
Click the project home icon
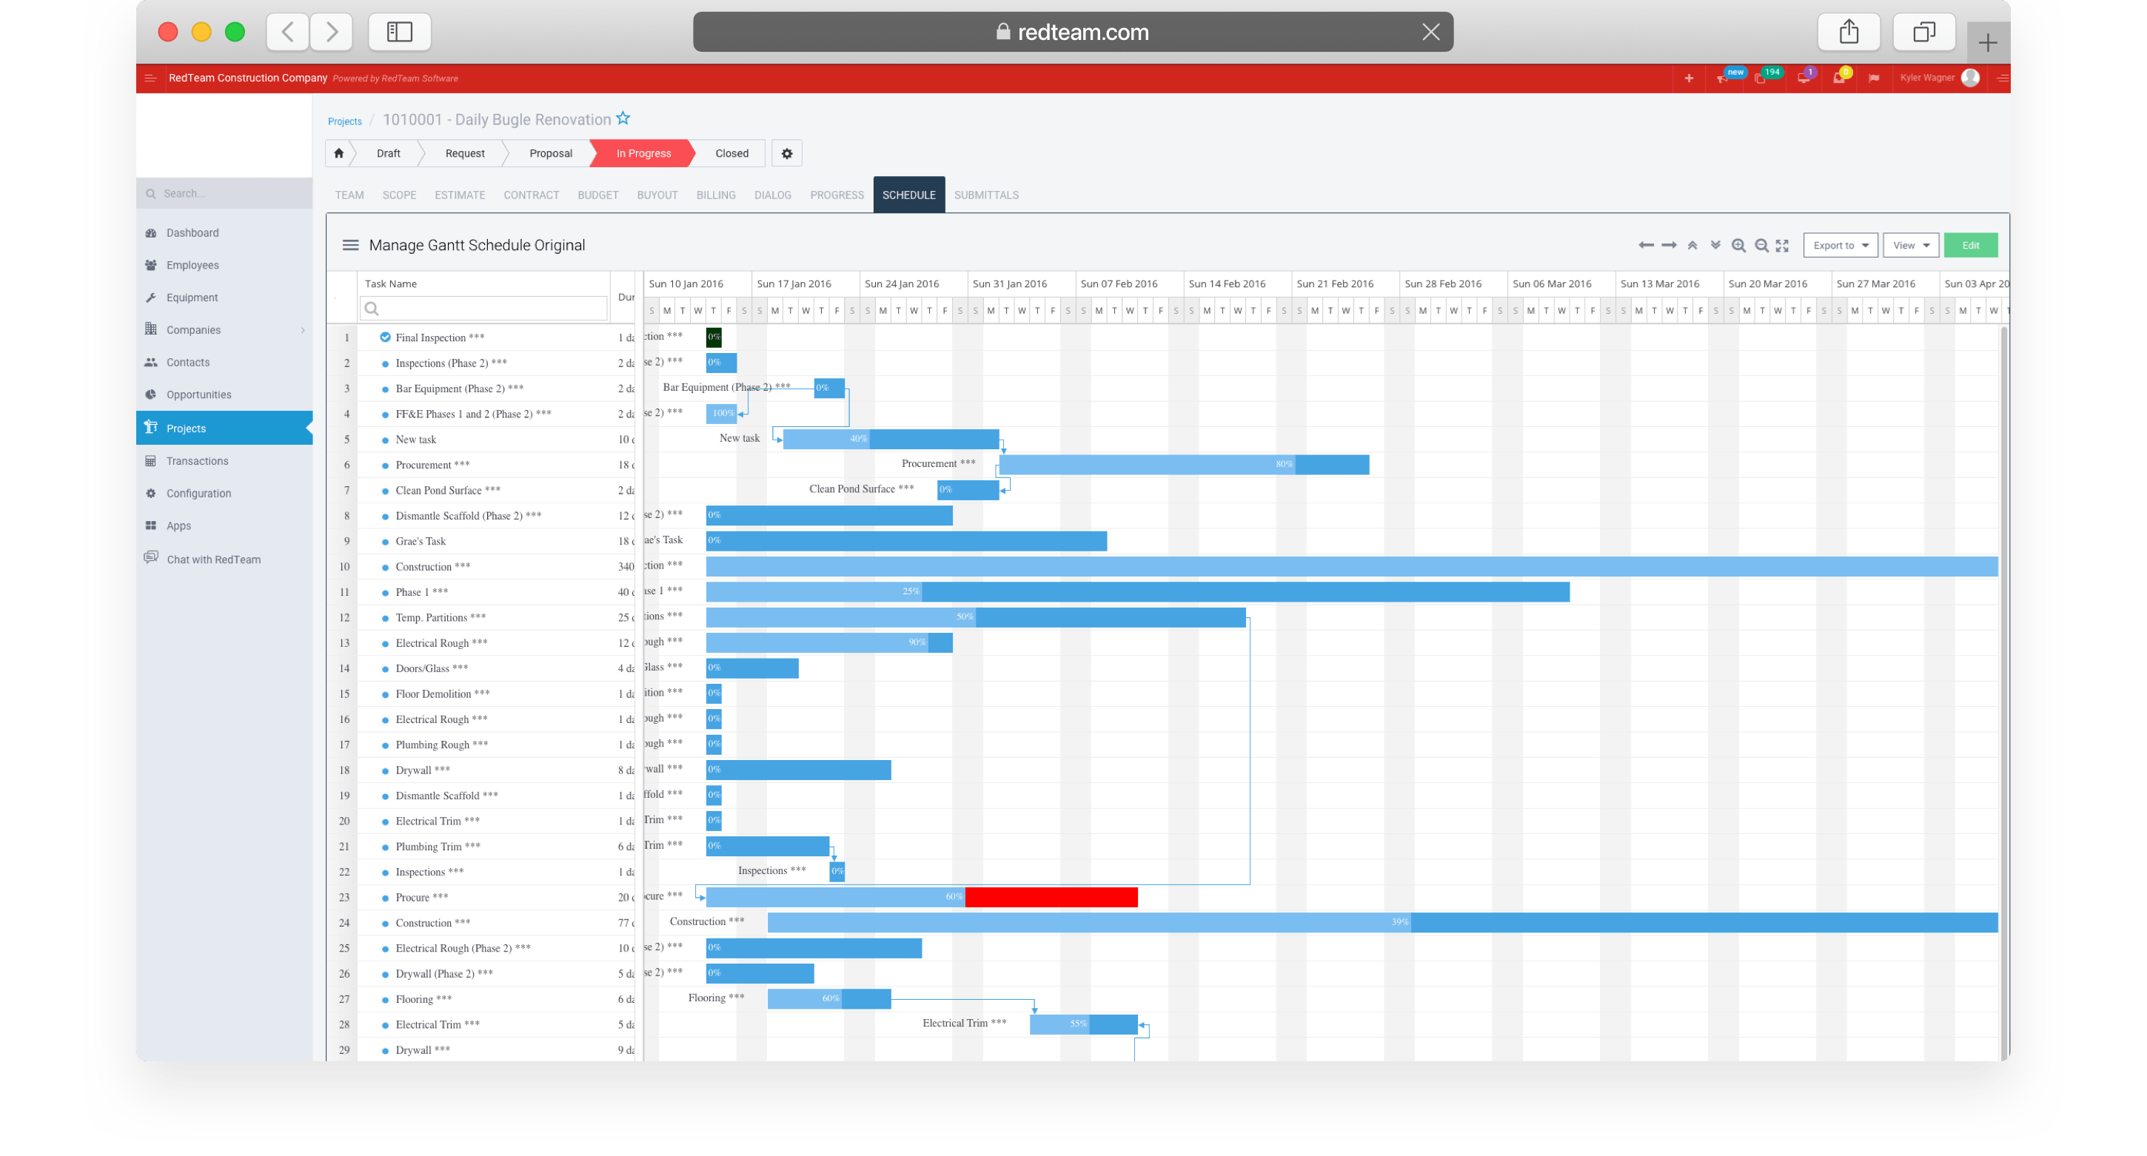pyautogui.click(x=338, y=153)
